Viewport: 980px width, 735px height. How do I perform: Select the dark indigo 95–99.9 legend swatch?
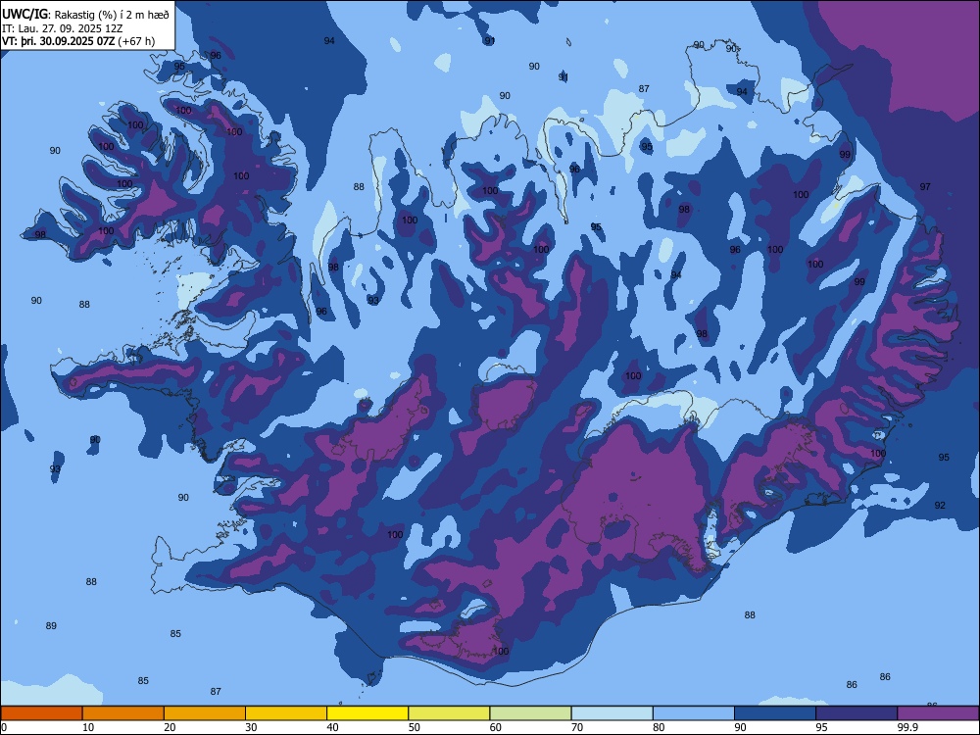pyautogui.click(x=857, y=713)
